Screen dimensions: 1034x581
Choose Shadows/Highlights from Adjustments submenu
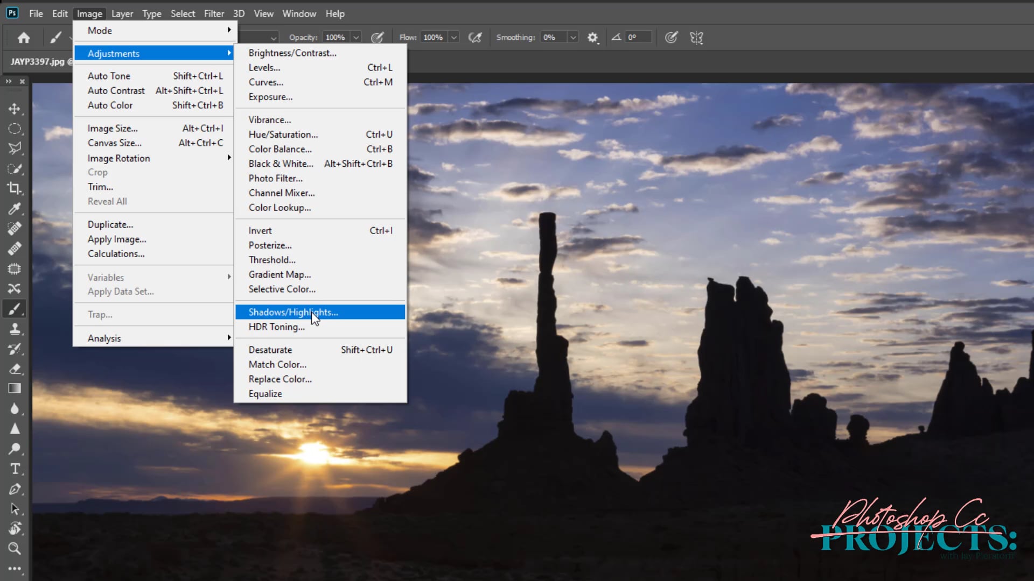(x=294, y=312)
